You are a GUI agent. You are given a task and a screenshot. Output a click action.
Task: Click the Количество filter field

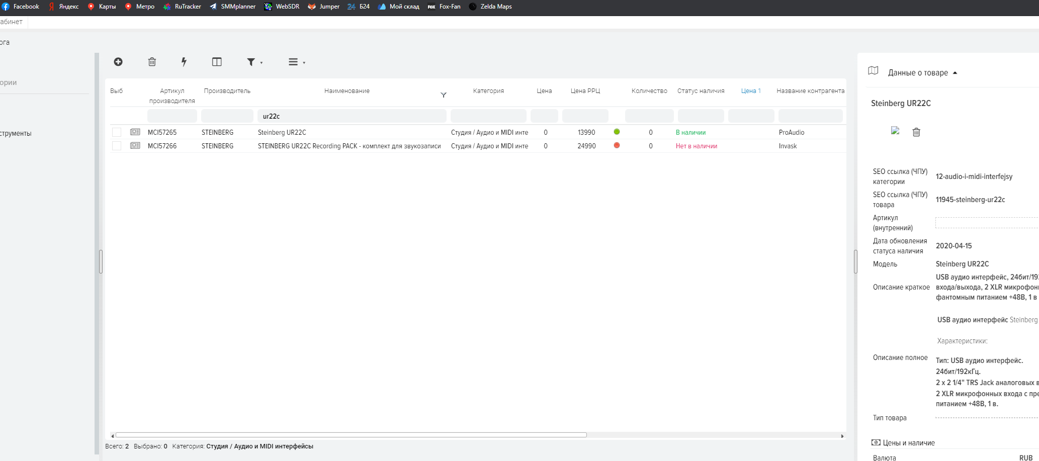tap(649, 116)
